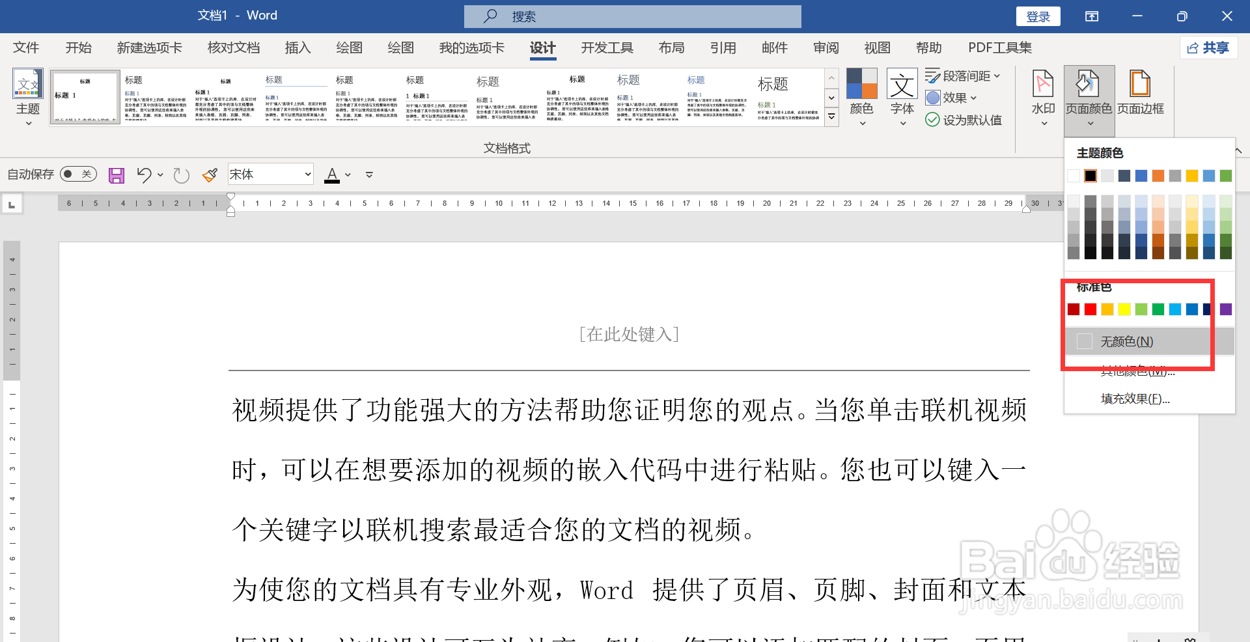Choose the yellow standard color
Viewport: 1250px width, 642px height.
(x=1124, y=309)
